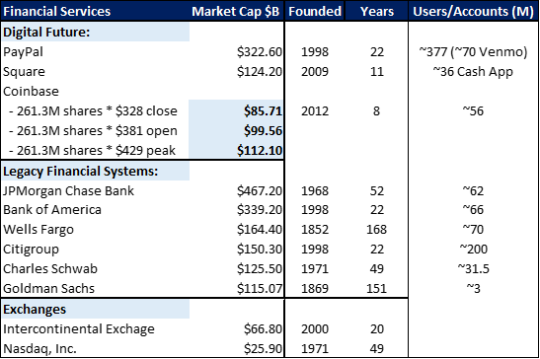The height and width of the screenshot is (359, 540).
Task: Select the founded year 2000
Action: (x=315, y=329)
